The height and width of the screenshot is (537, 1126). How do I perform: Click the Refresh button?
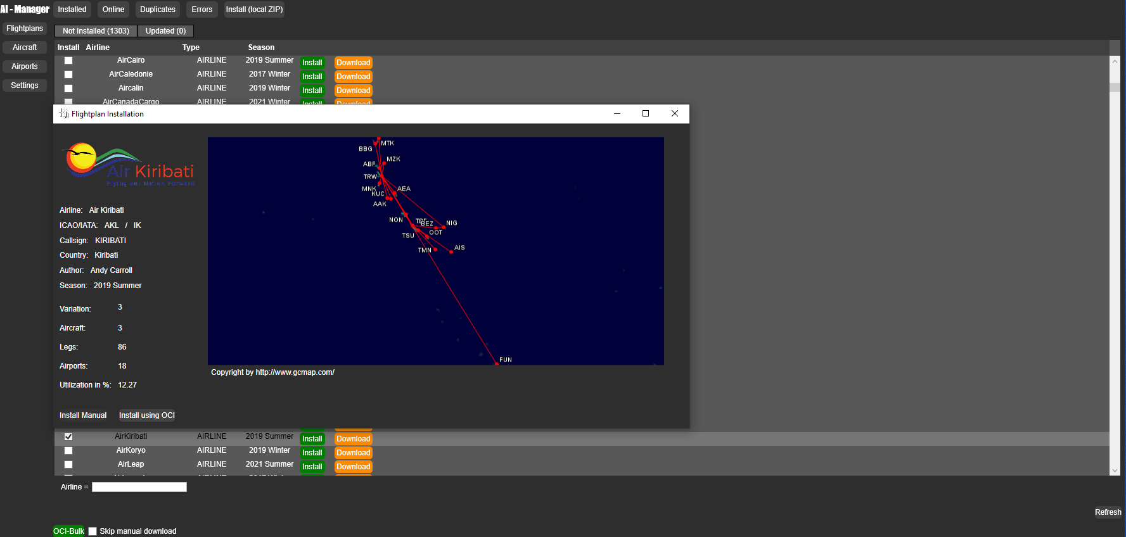coord(1108,512)
